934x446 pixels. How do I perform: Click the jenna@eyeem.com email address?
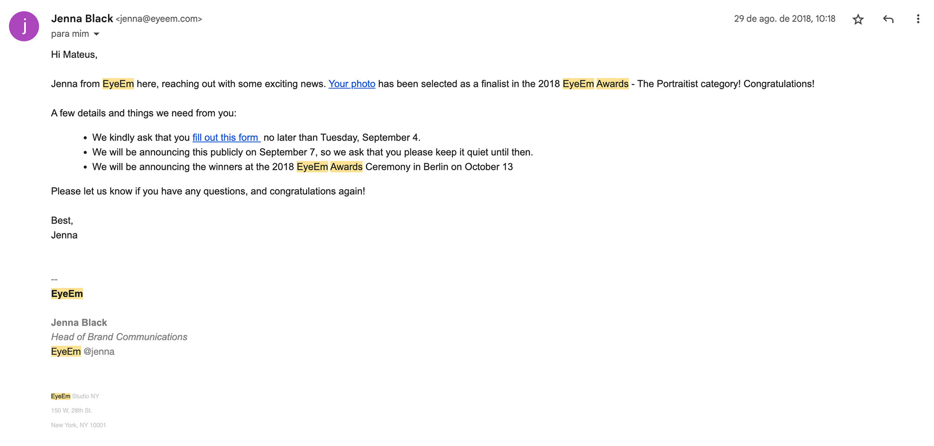[x=159, y=19]
